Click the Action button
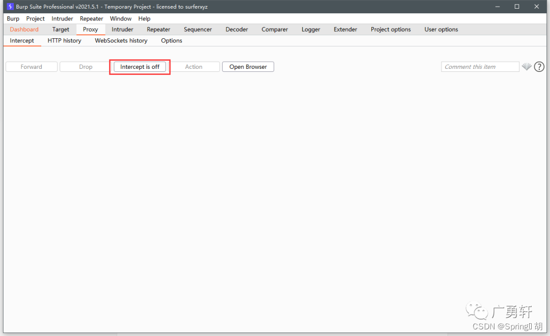Image resolution: width=550 pixels, height=336 pixels. 194,67
